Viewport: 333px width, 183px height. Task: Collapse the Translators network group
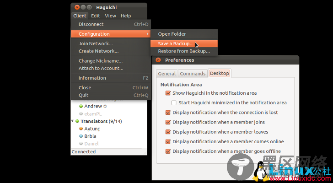click(x=73, y=121)
